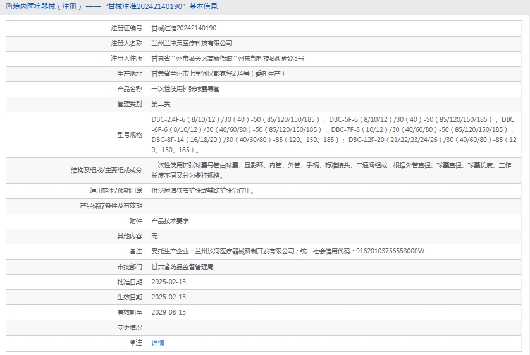Open the 详情 link in the bottom row
This screenshot has height=355, width=530.
pyautogui.click(x=157, y=342)
